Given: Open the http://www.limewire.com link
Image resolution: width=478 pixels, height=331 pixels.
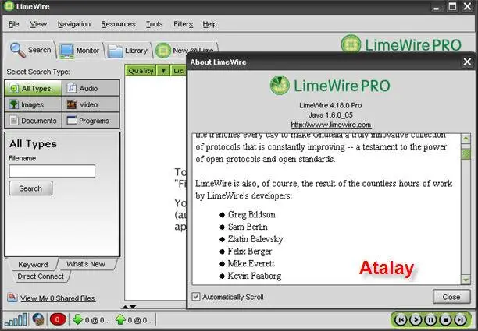Looking at the screenshot, I should click(331, 125).
